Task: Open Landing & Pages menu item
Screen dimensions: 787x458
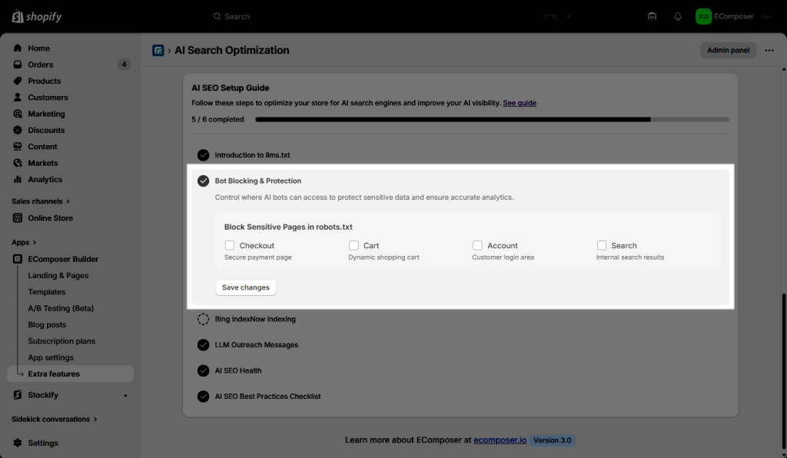Action: 58,276
